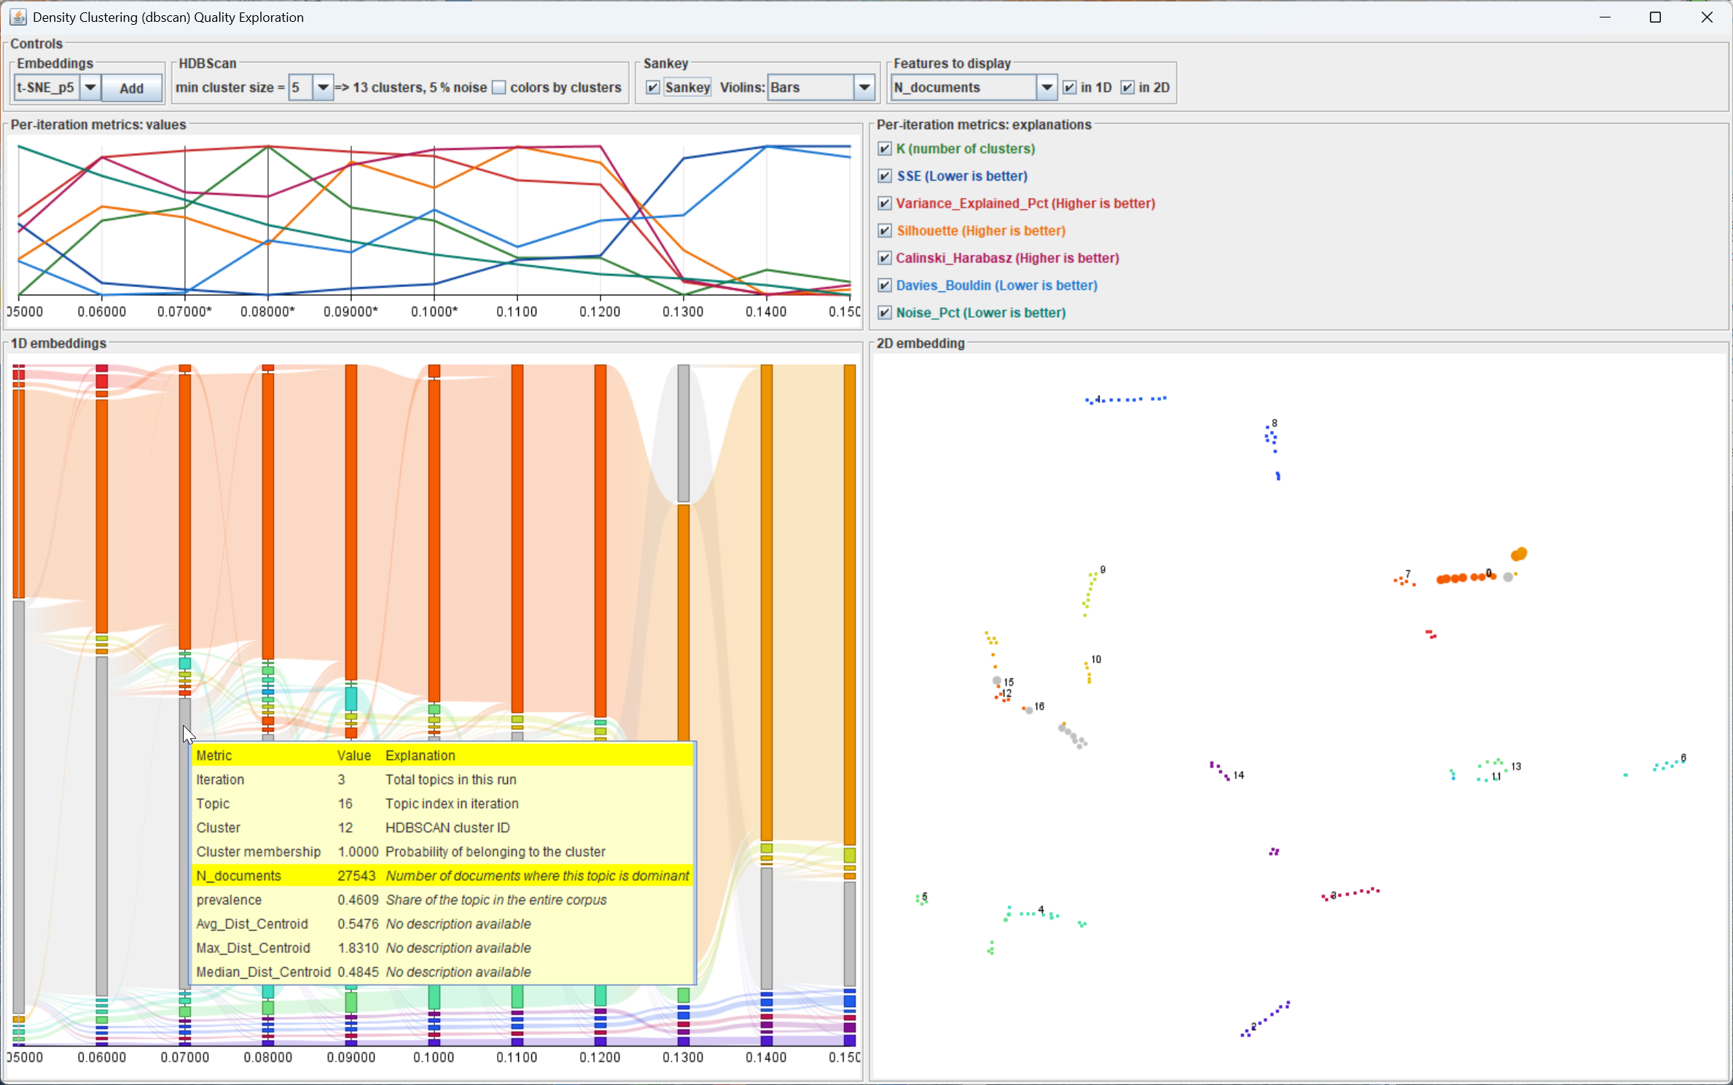
Task: Open the N_documents feature dropdown
Action: coord(1046,87)
